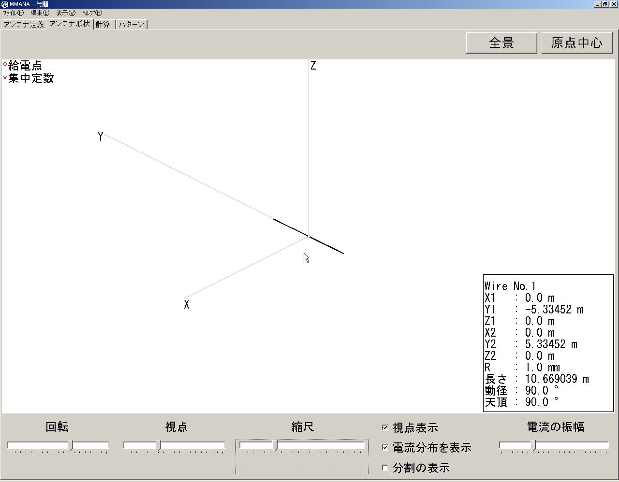The width and height of the screenshot is (619, 482).
Task: Open the 表示(V) menu
Action: [66, 13]
